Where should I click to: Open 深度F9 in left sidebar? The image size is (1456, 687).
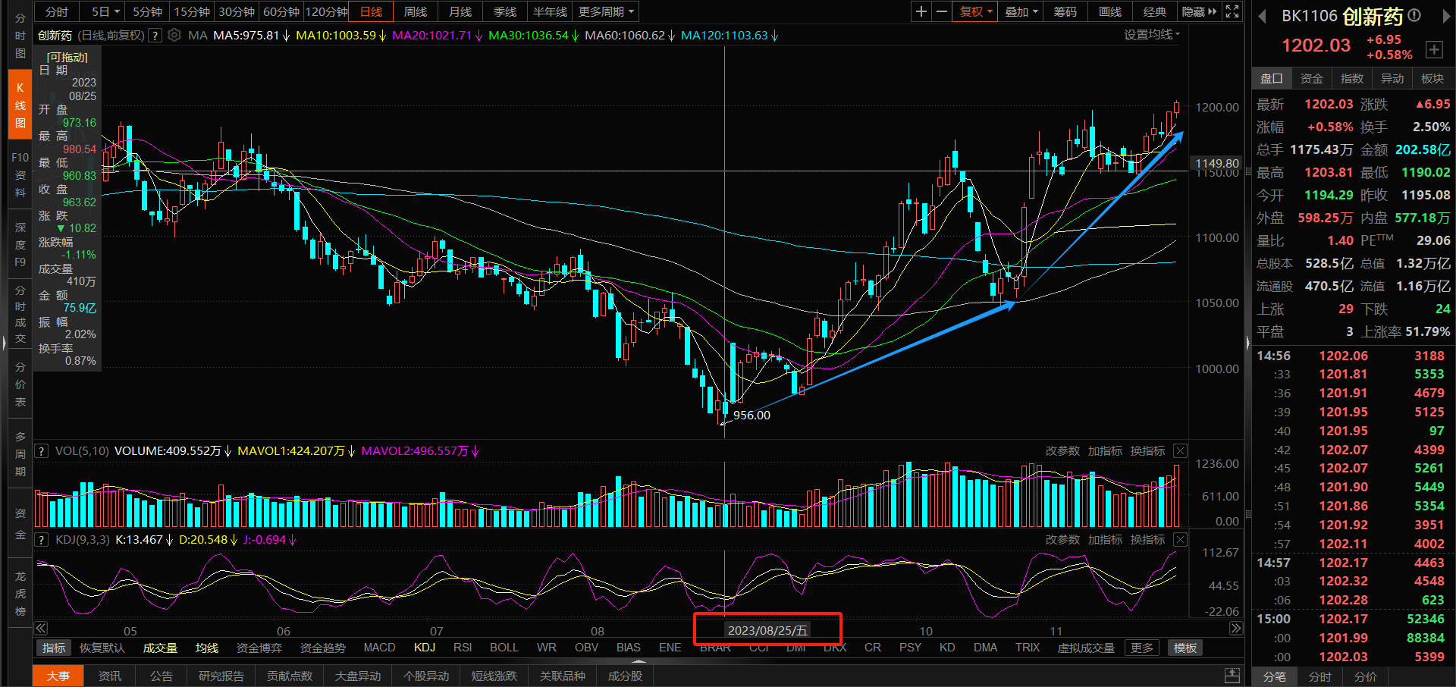pos(20,244)
